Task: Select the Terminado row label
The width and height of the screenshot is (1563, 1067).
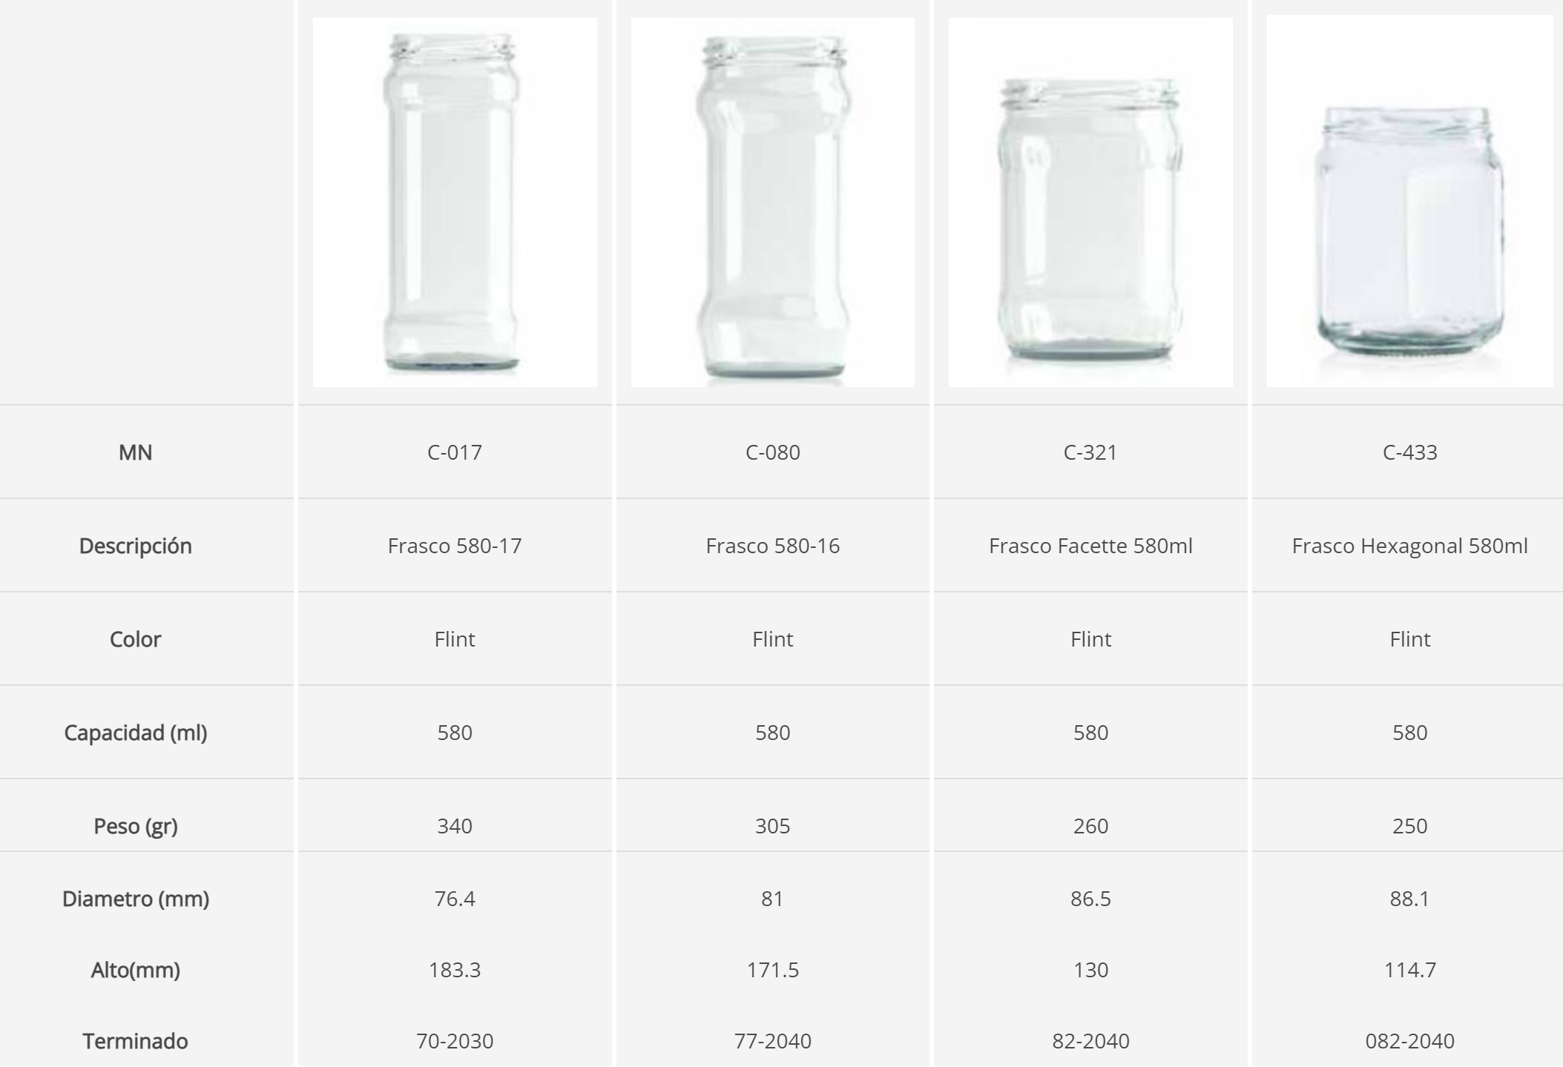Action: (135, 1041)
